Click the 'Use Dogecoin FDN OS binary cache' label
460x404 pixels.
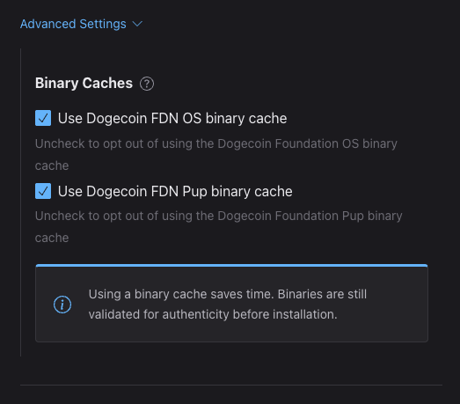coord(172,118)
